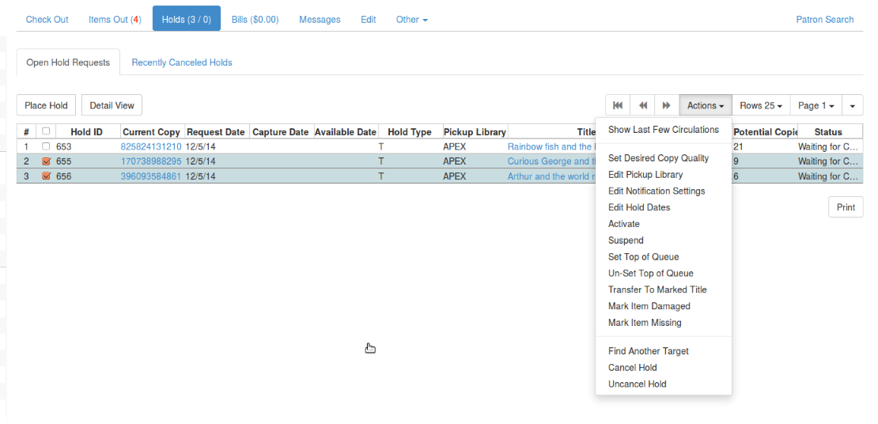Select Suspend in the Actions menu
This screenshot has width=878, height=424.
626,240
